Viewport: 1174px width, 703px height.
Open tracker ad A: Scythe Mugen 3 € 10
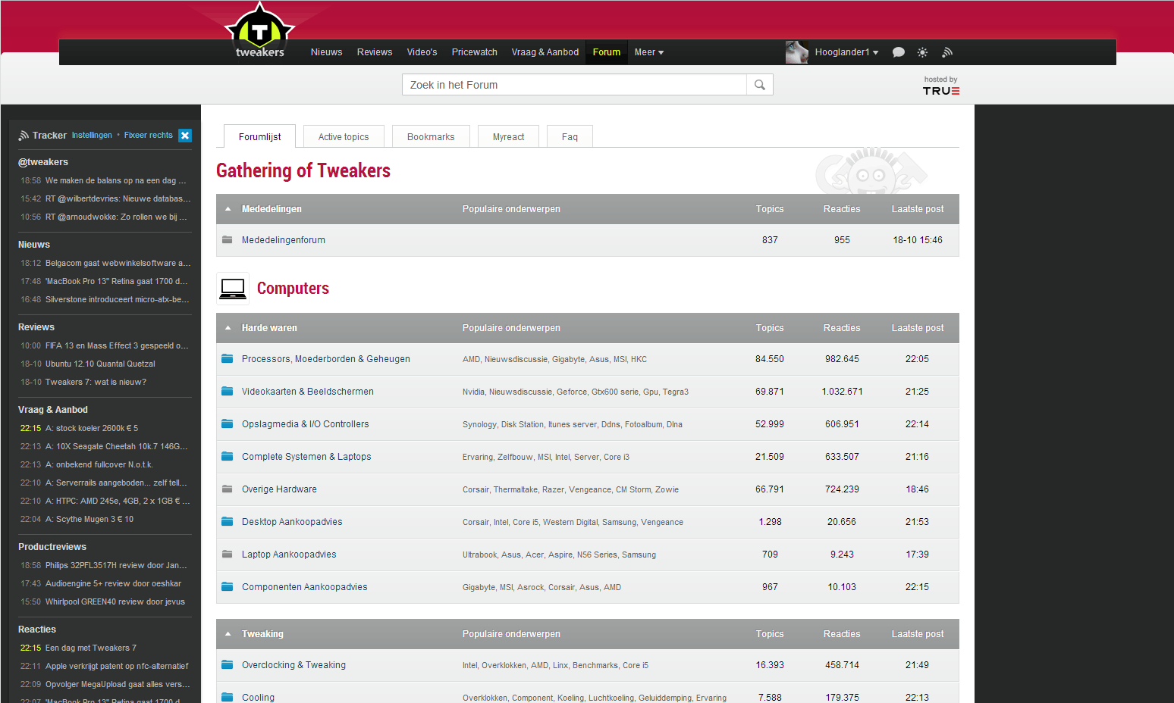89,519
